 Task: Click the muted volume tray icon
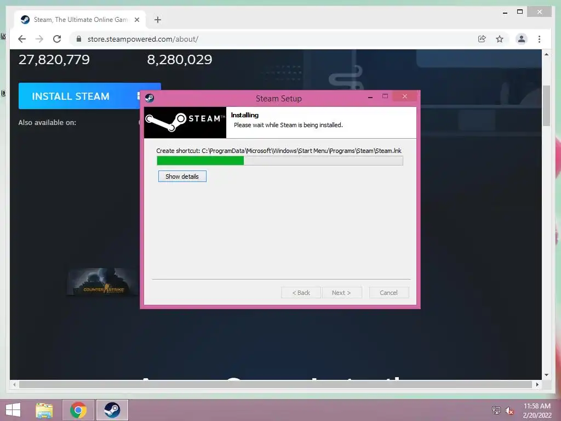click(x=510, y=411)
